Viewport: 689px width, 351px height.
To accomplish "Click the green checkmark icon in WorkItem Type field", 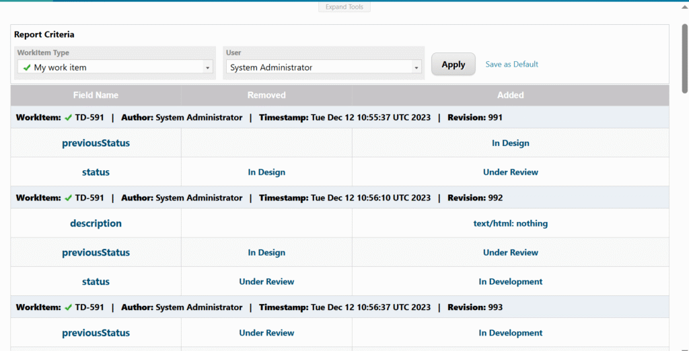I will tap(27, 67).
